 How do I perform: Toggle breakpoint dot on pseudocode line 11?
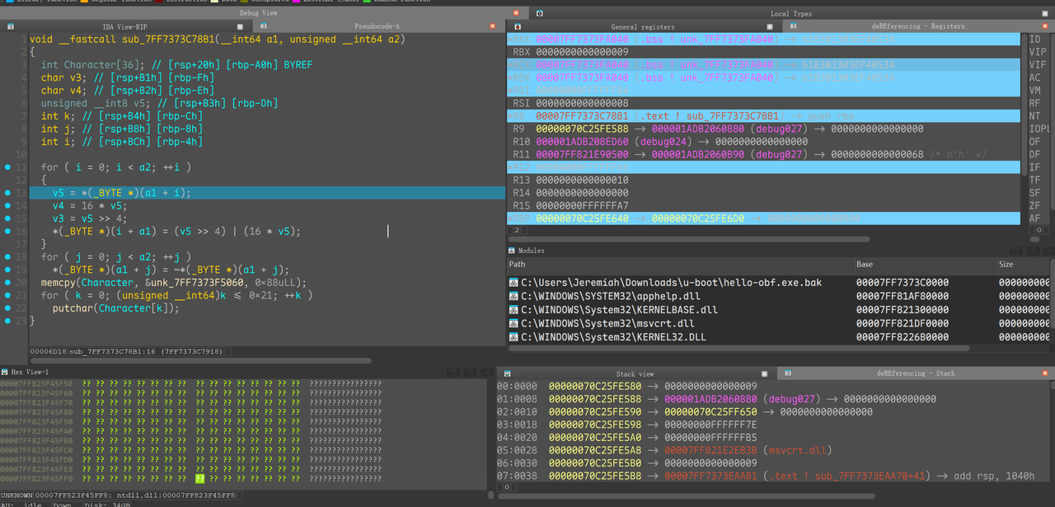coord(7,167)
